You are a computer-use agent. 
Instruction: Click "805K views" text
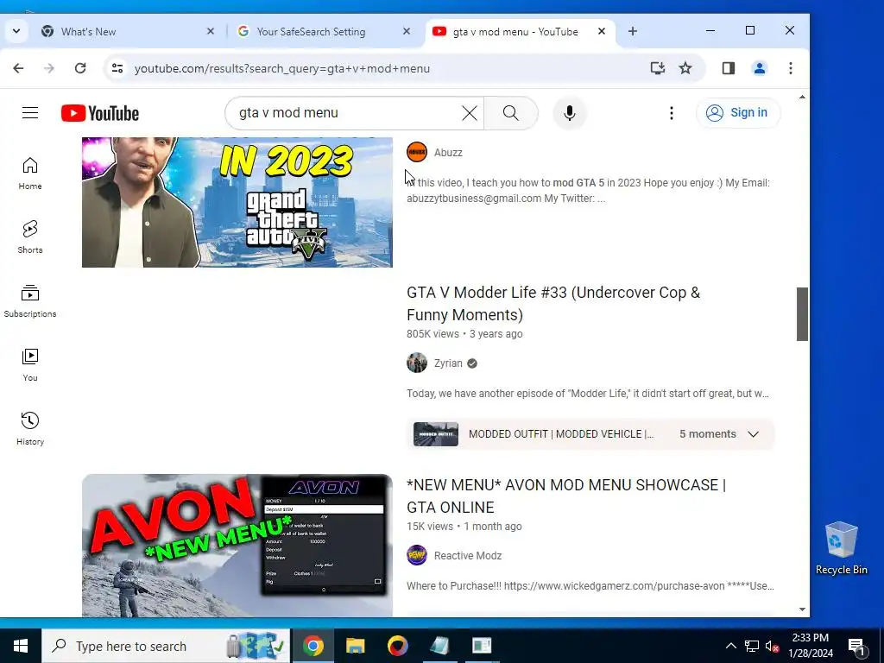coord(433,334)
